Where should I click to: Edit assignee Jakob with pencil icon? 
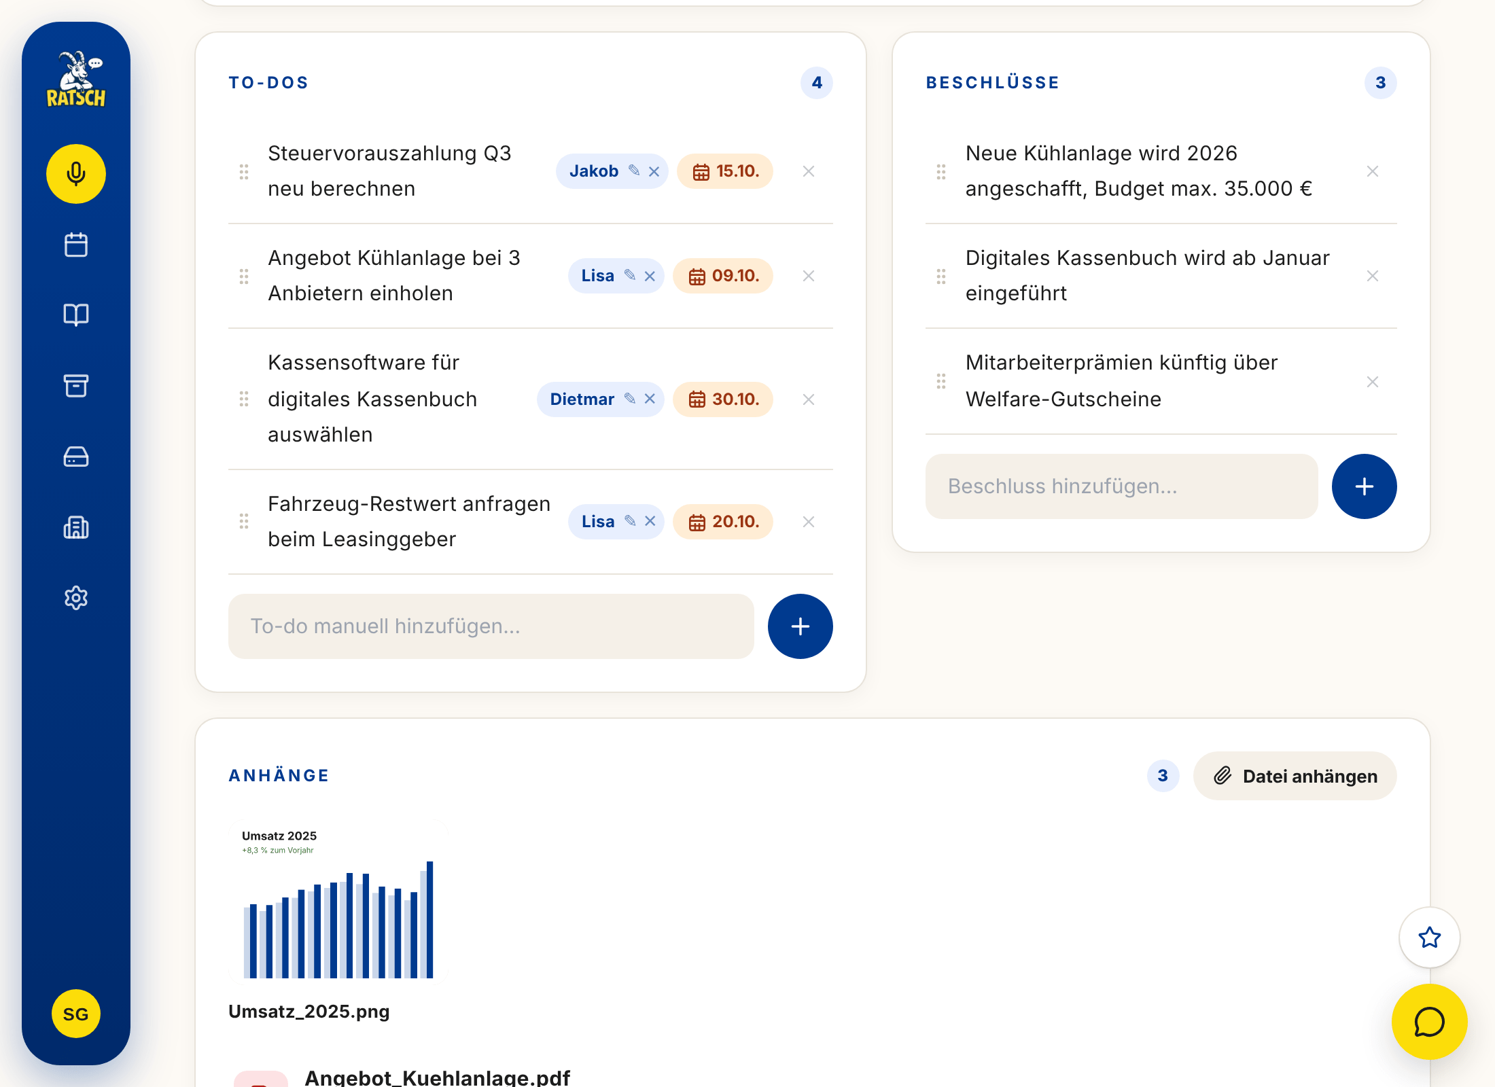[634, 171]
